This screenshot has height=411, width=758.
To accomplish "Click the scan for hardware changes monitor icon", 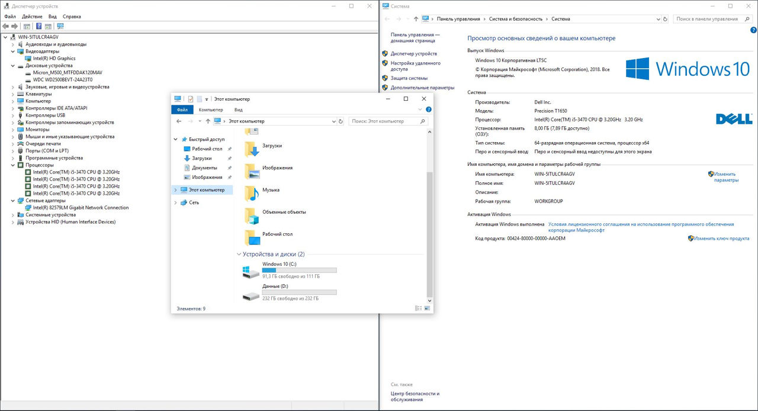I will tap(60, 26).
